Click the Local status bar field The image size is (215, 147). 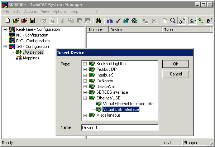click(x=172, y=143)
